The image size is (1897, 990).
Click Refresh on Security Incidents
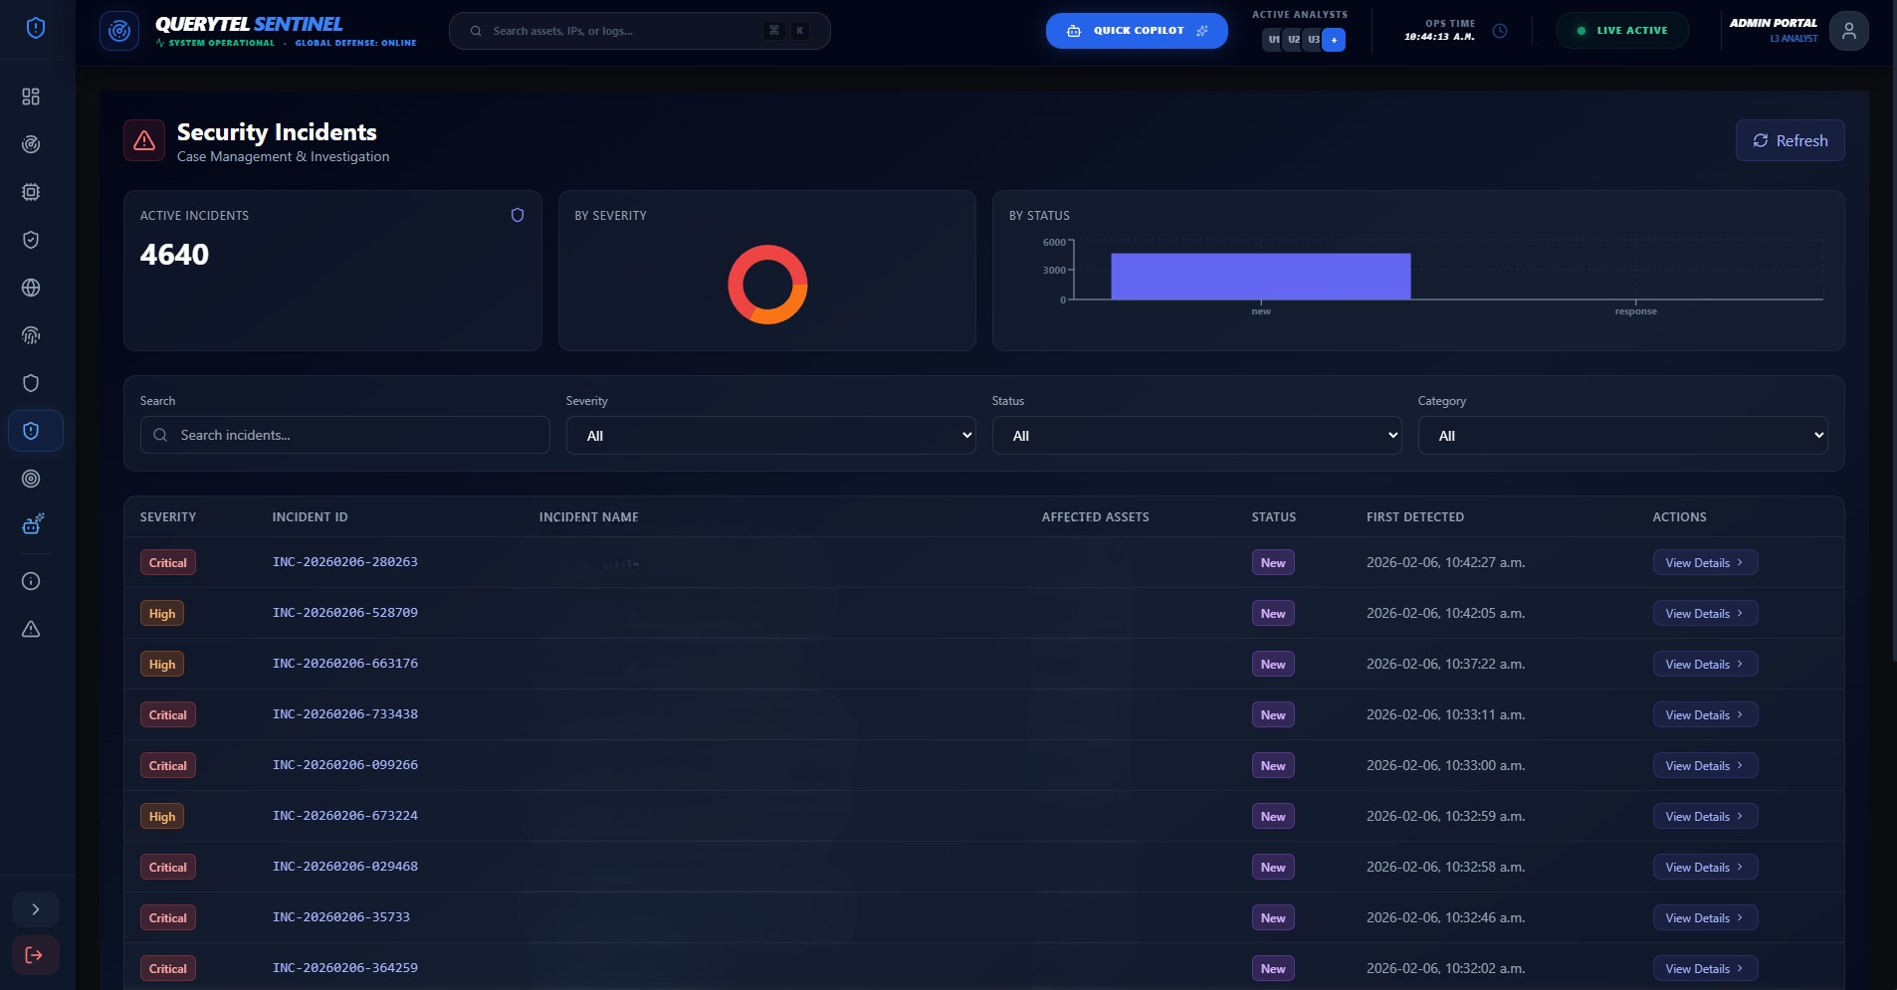point(1791,140)
